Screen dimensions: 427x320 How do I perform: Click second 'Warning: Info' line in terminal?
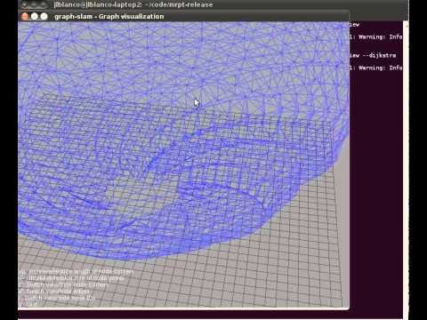380,68
